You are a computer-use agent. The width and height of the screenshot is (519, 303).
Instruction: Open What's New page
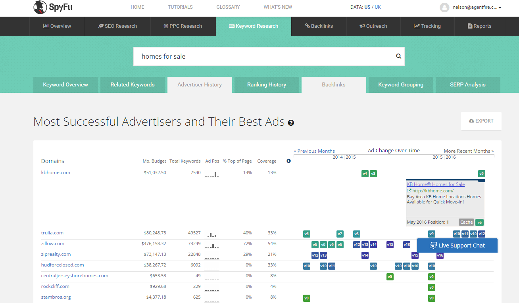point(278,7)
